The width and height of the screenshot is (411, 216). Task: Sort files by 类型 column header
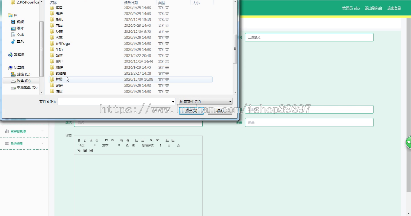(x=162, y=3)
